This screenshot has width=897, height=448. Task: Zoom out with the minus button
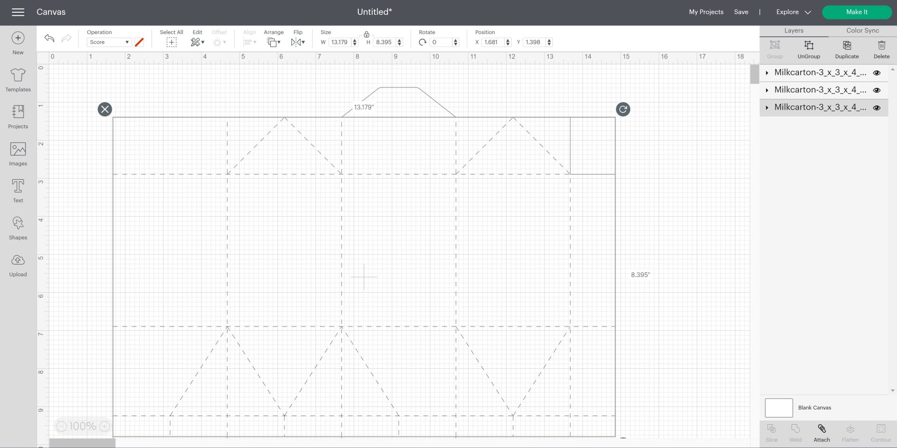(x=61, y=426)
